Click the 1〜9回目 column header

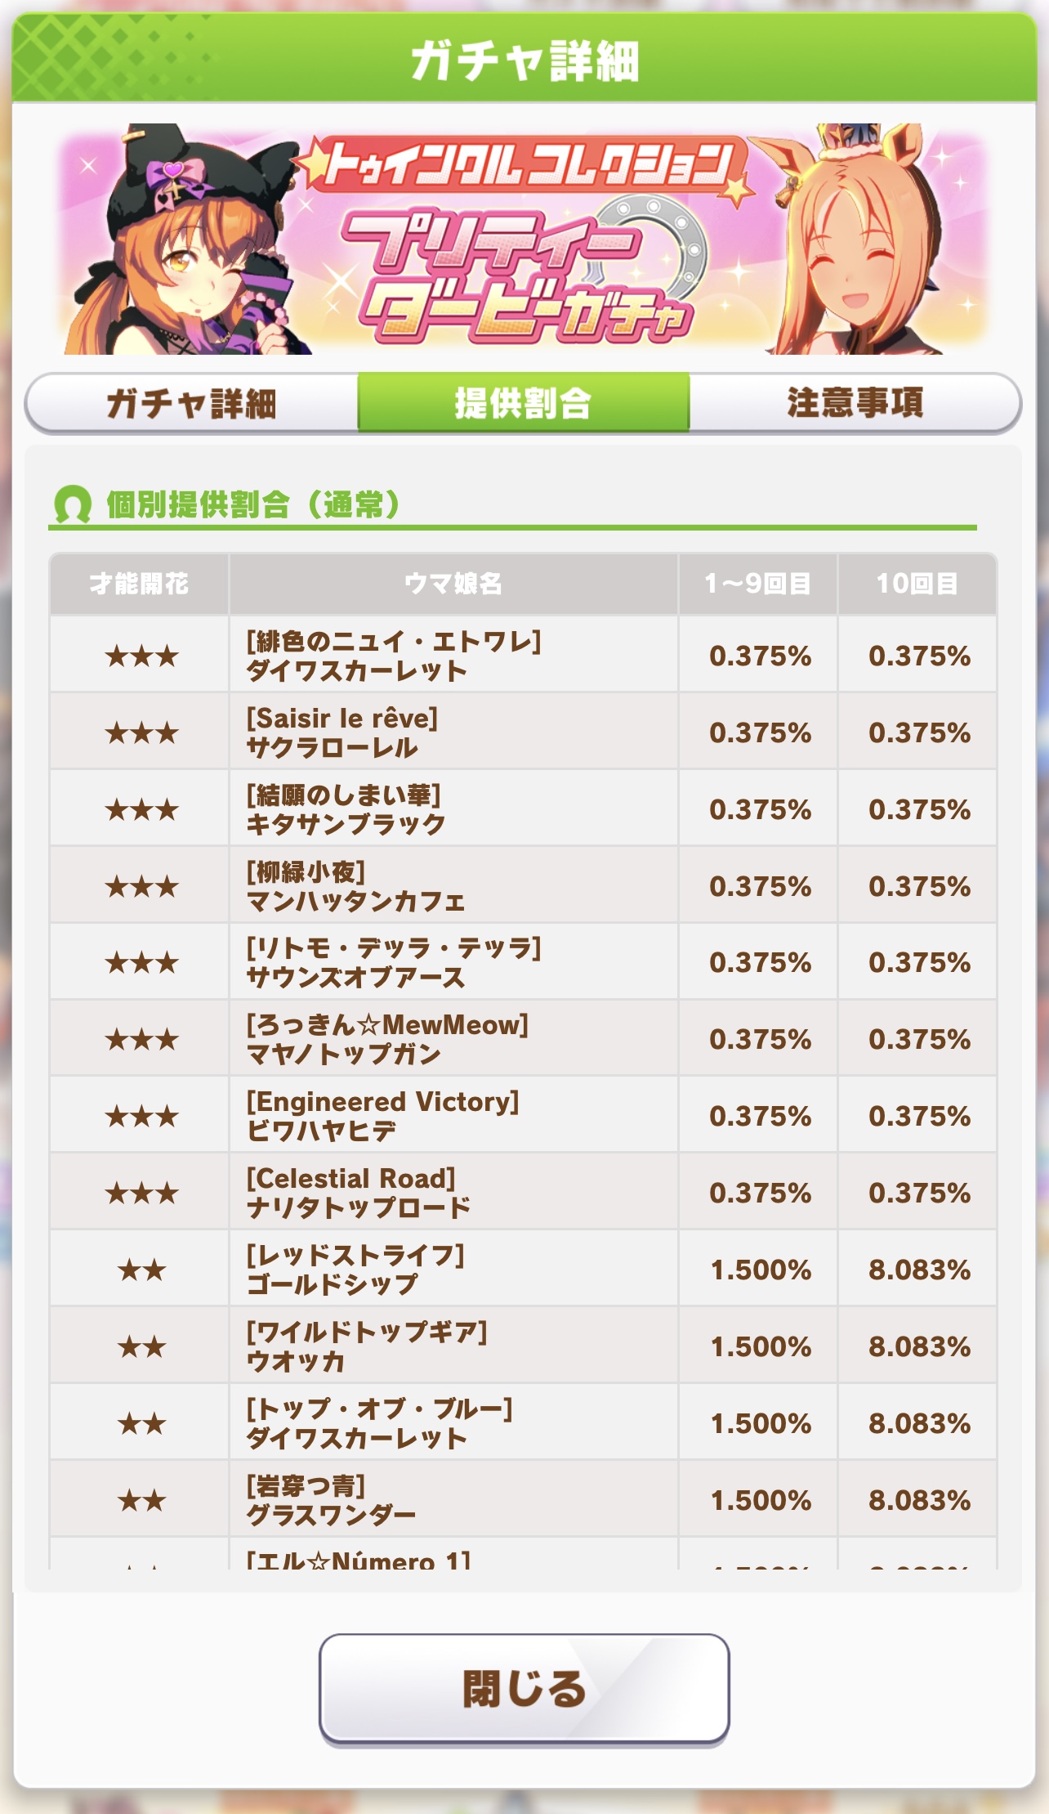tap(758, 584)
